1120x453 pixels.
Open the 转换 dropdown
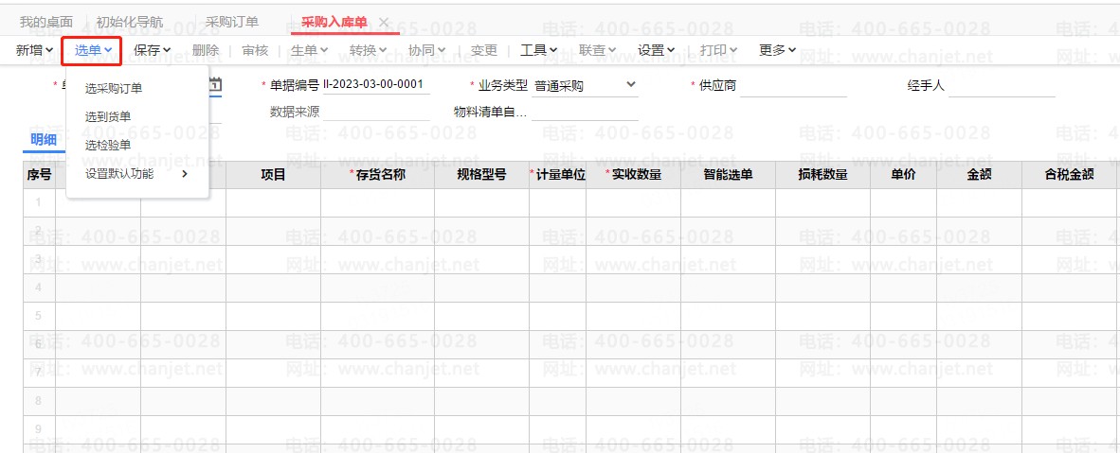tap(368, 50)
